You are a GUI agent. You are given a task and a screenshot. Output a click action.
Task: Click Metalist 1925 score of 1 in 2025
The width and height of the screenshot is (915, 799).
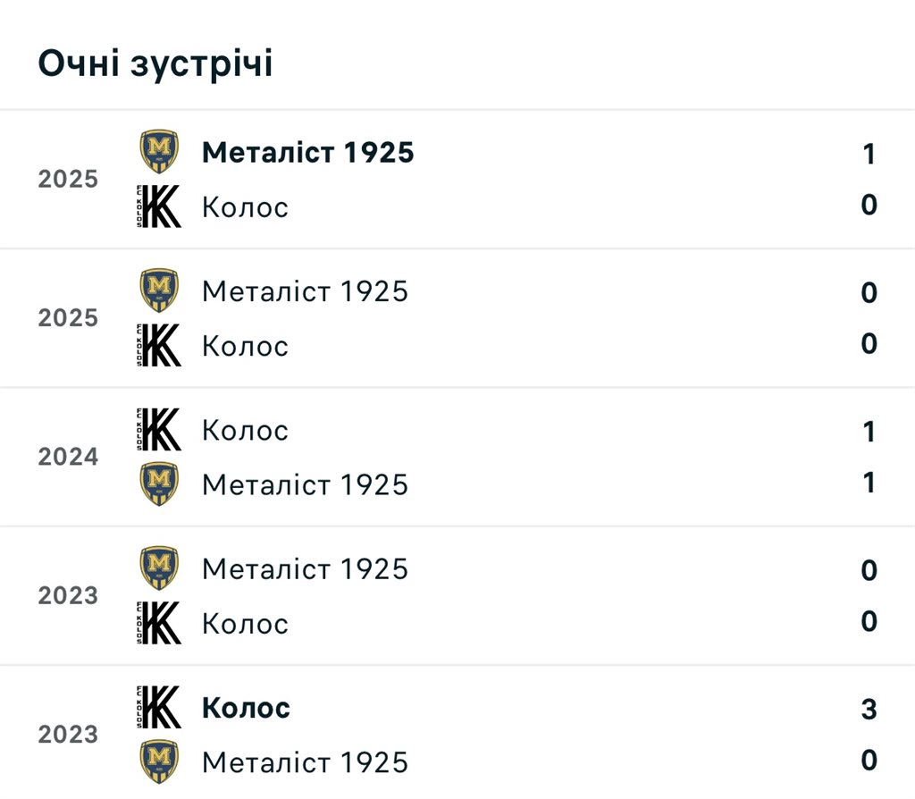869,155
